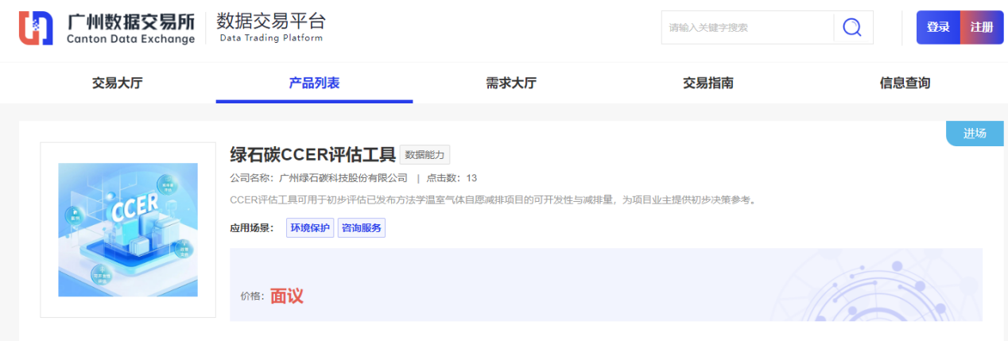Click the 广州数据交易所 name text
1008x341 pixels.
(131, 22)
